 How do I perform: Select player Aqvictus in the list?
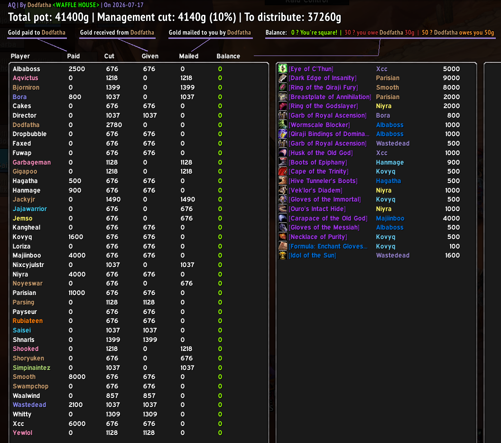click(25, 78)
